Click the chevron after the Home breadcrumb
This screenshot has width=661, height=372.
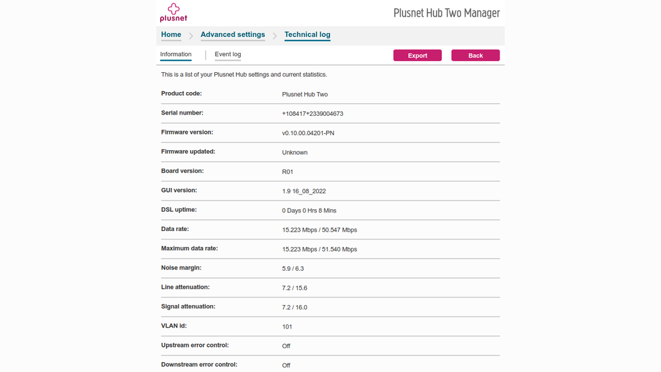[191, 36]
